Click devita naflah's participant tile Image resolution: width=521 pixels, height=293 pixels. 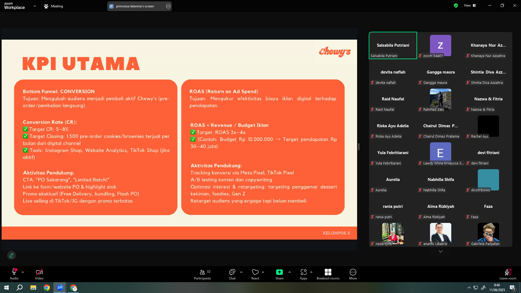[x=393, y=72]
